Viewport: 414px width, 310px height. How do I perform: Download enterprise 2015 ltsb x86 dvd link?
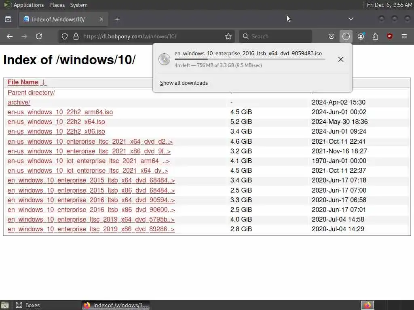click(x=91, y=191)
